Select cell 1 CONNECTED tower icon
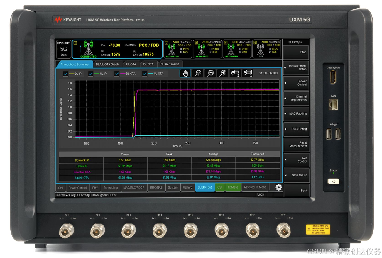This screenshot has height=258, width=382. tap(88, 49)
